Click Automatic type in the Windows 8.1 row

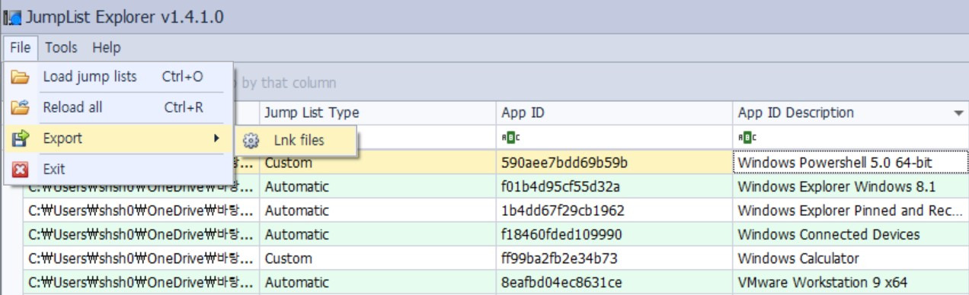tap(377, 186)
